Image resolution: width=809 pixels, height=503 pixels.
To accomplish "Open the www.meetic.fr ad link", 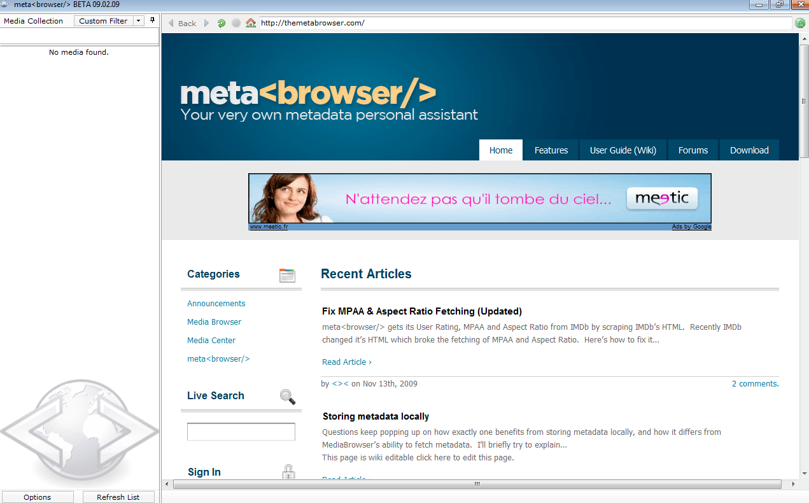I will tap(269, 227).
